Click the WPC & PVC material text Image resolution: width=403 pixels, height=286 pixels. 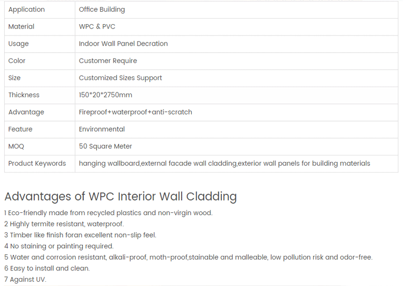coord(97,27)
